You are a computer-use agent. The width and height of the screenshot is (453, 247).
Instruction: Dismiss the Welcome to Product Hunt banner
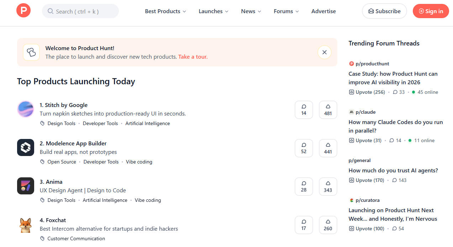point(324,52)
